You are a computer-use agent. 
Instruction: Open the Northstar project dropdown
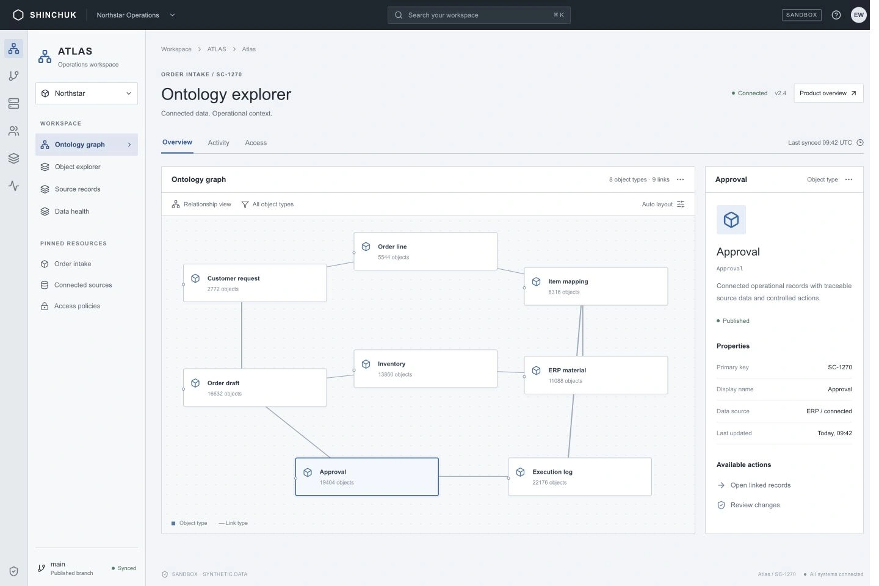point(87,93)
